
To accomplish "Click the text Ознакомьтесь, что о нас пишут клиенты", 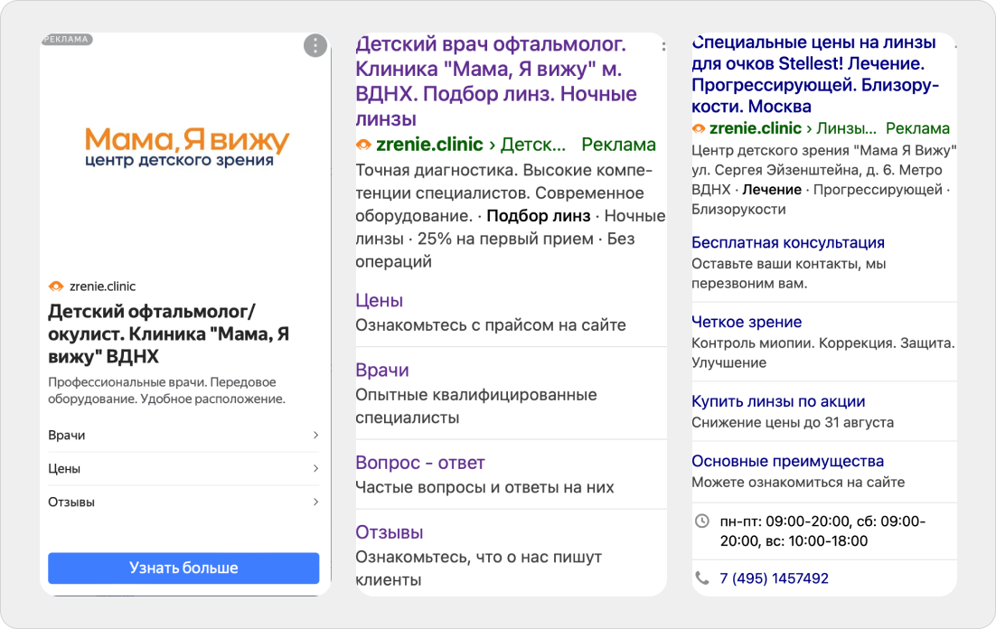I will coord(478,568).
